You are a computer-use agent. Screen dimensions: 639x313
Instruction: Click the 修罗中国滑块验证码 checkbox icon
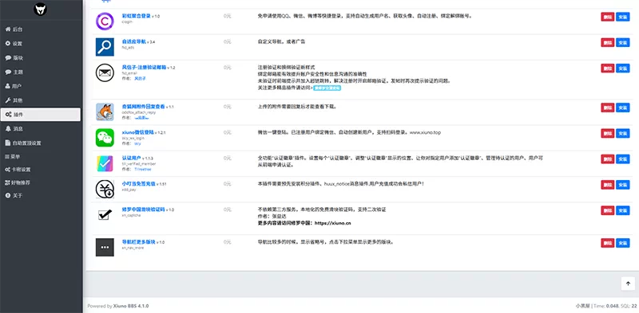pyautogui.click(x=105, y=215)
